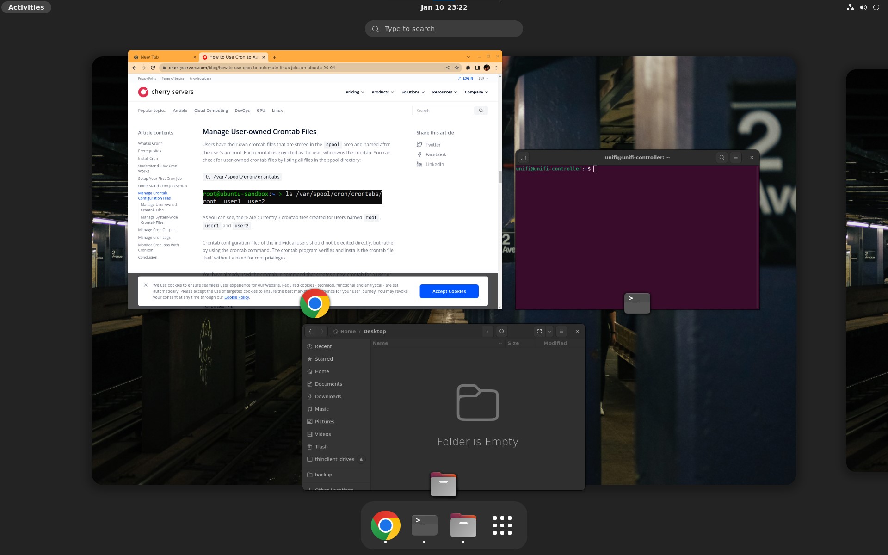Expand the Solutions menu
The height and width of the screenshot is (555, 888).
point(413,92)
